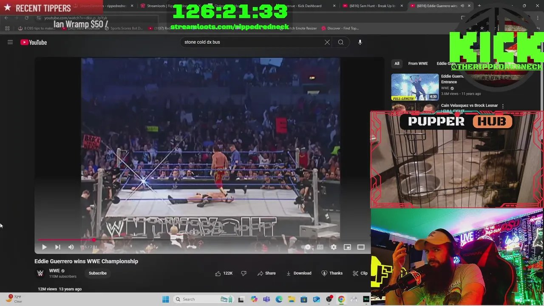The image size is (544, 306).
Task: Open Eddie Guerrero Entrance thumbnail
Action: pyautogui.click(x=415, y=87)
